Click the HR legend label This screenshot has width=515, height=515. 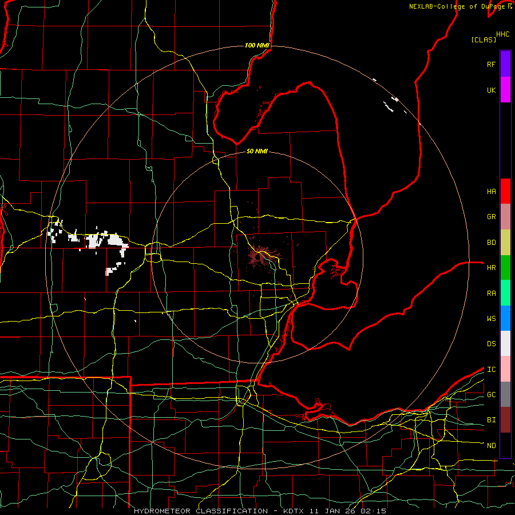(x=491, y=268)
